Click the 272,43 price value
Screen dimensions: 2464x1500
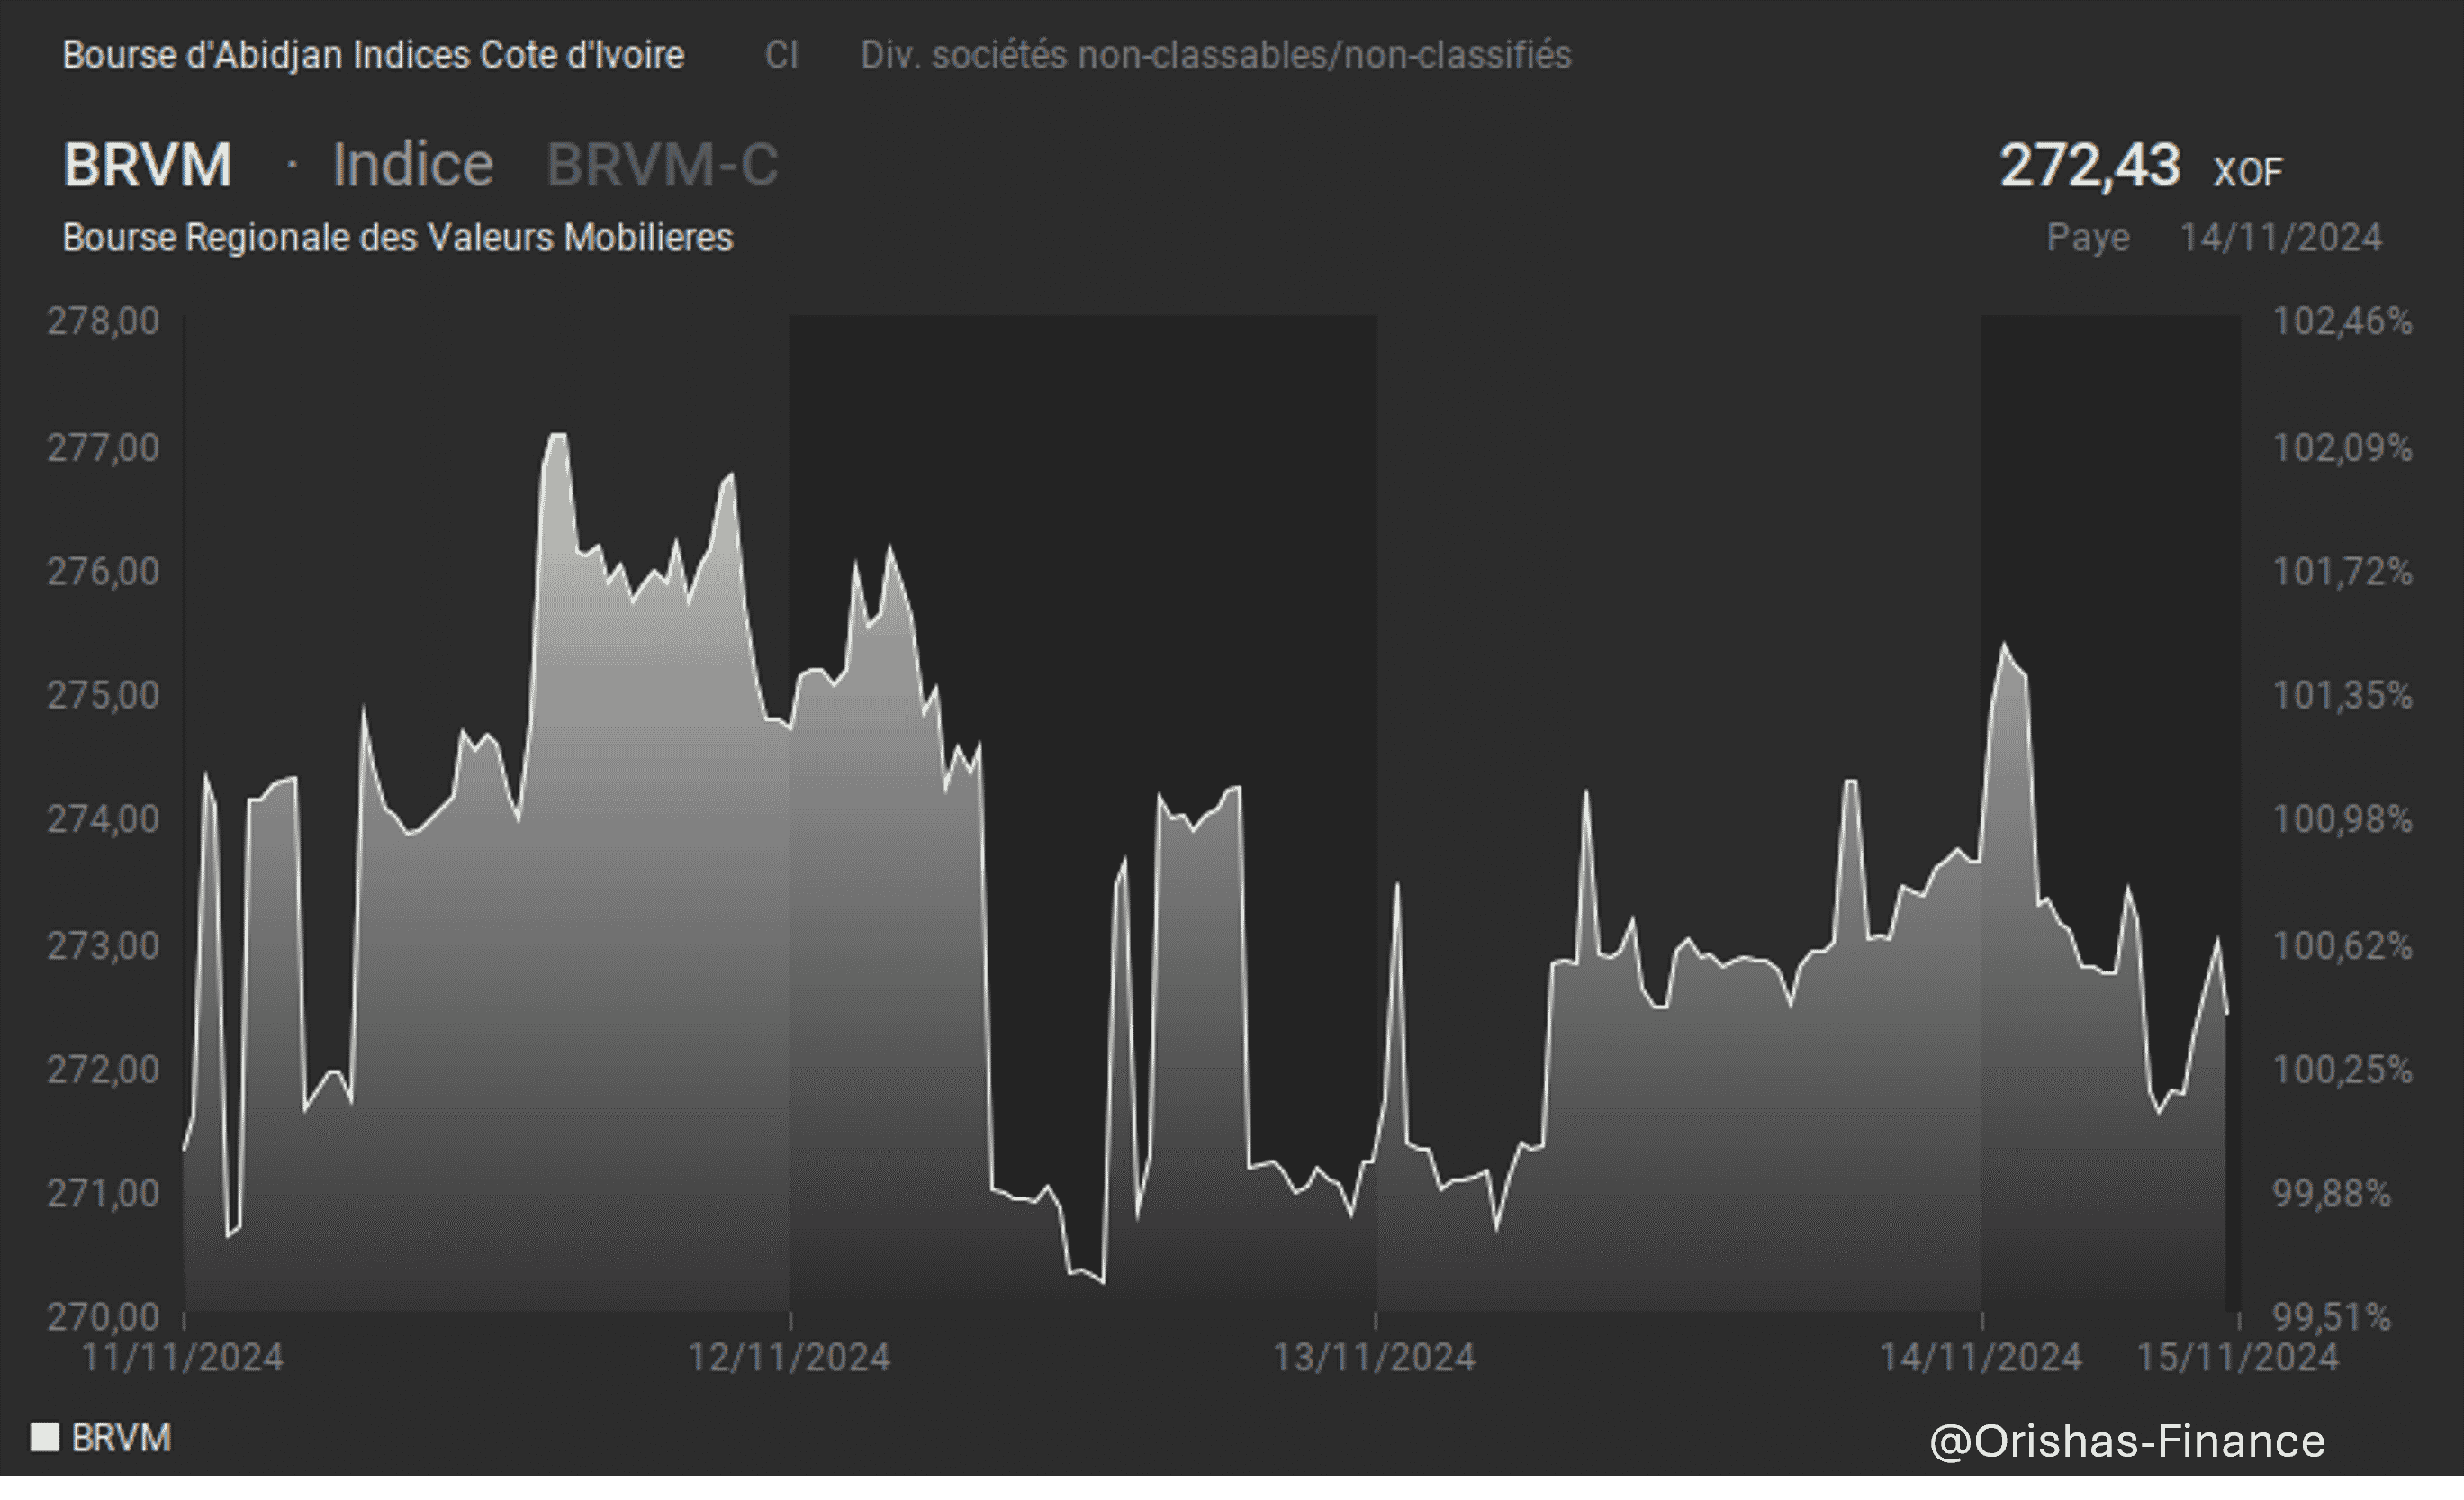2089,165
